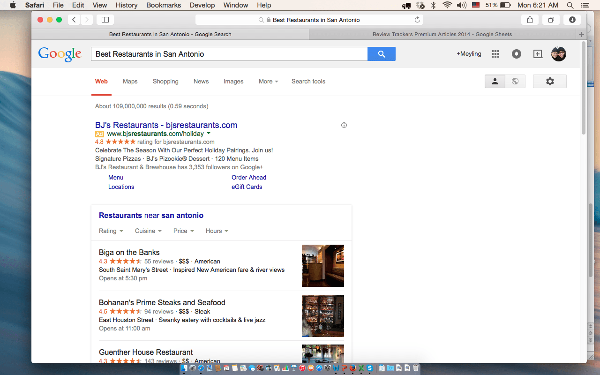Image resolution: width=600 pixels, height=375 pixels.
Task: Open Google notifications bell icon
Action: click(x=516, y=54)
